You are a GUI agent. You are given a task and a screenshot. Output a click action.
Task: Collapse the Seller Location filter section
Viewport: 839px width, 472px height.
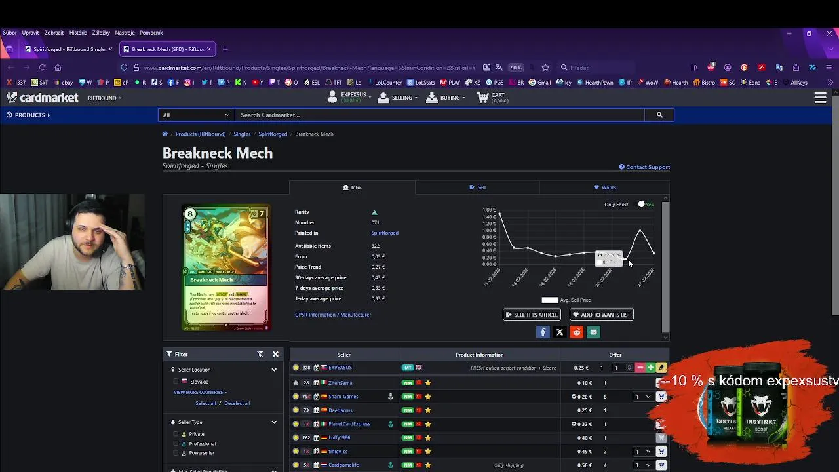(274, 370)
